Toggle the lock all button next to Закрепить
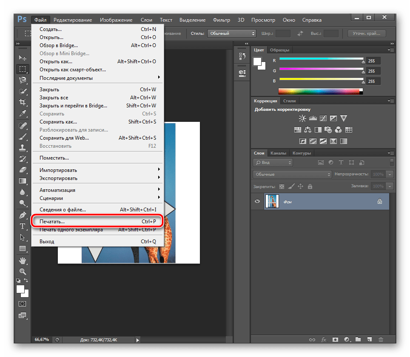The width and height of the screenshot is (410, 357). [310, 186]
